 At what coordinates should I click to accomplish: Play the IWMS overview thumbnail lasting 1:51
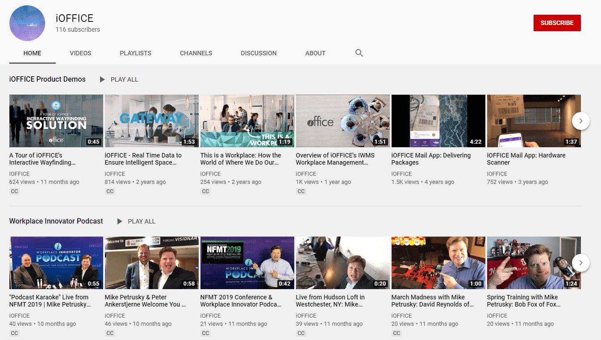[343, 121]
